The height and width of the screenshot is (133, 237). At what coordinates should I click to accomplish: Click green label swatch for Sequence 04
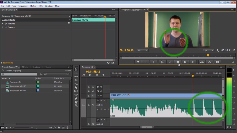click(x=38, y=82)
